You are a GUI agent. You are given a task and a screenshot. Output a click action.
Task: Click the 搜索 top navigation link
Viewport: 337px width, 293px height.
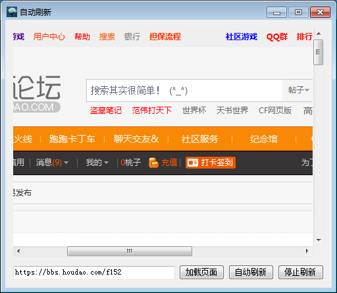(x=107, y=37)
